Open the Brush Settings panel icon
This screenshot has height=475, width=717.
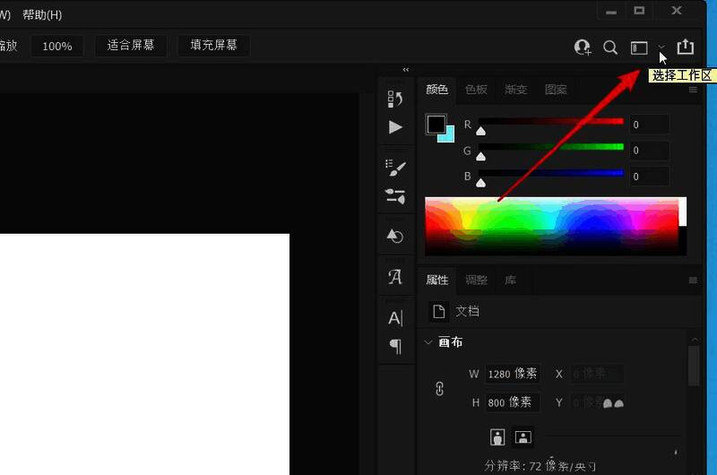coord(395,196)
